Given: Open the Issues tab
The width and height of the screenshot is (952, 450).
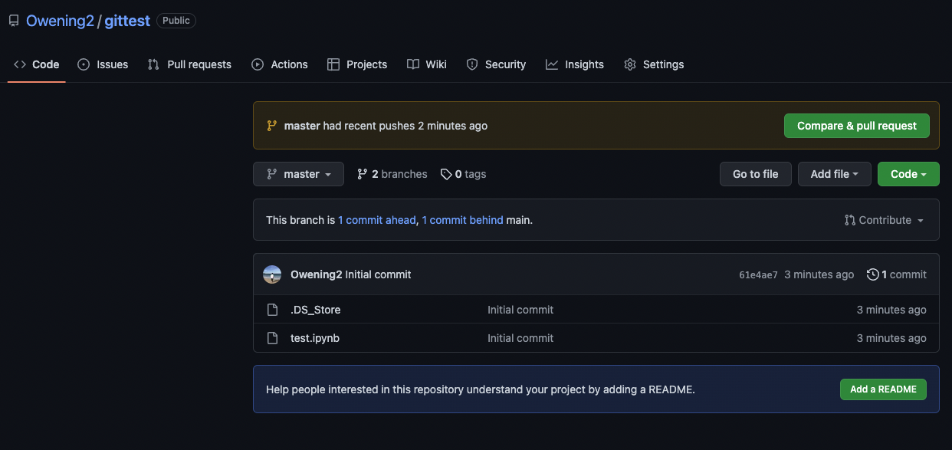Looking at the screenshot, I should click(103, 64).
